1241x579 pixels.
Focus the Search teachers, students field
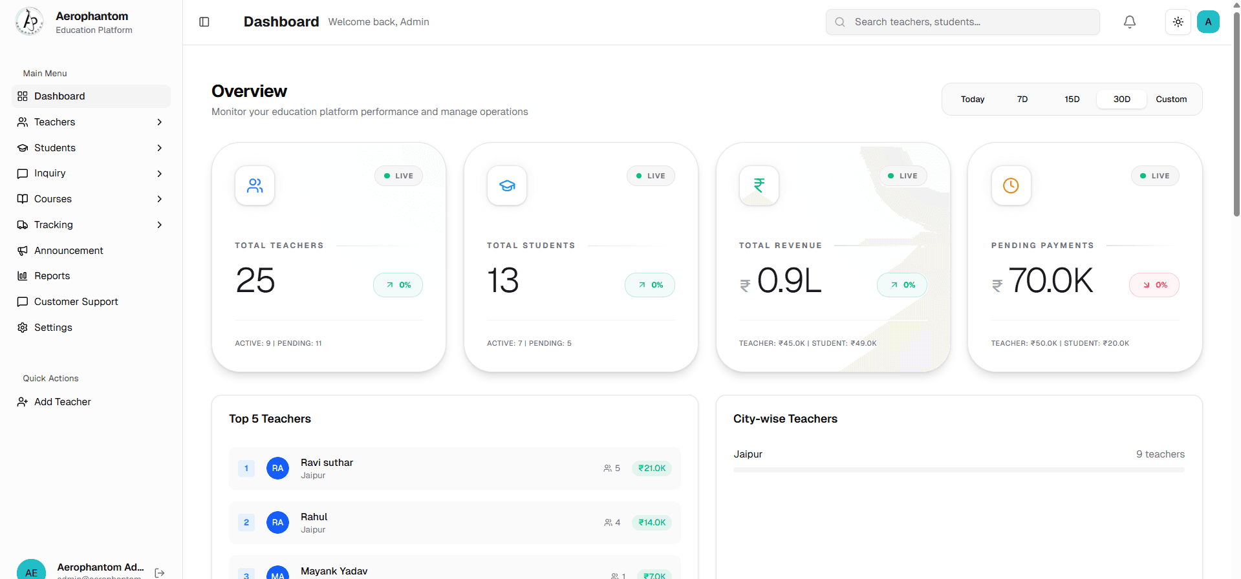(962, 22)
